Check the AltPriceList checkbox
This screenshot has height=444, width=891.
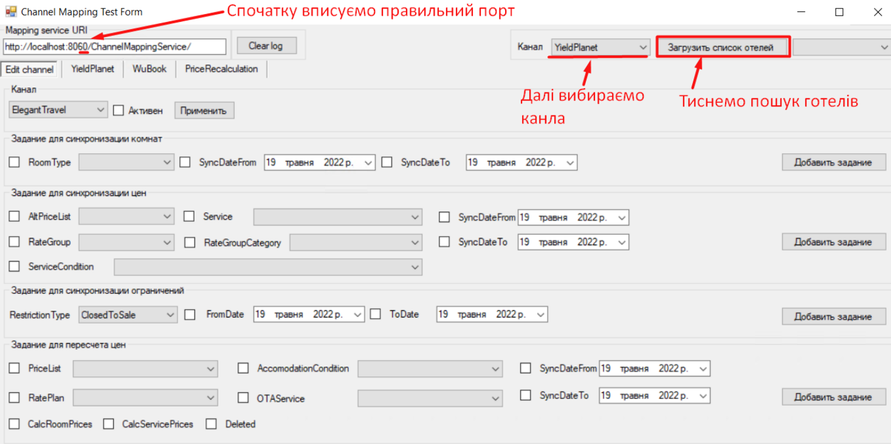15,217
